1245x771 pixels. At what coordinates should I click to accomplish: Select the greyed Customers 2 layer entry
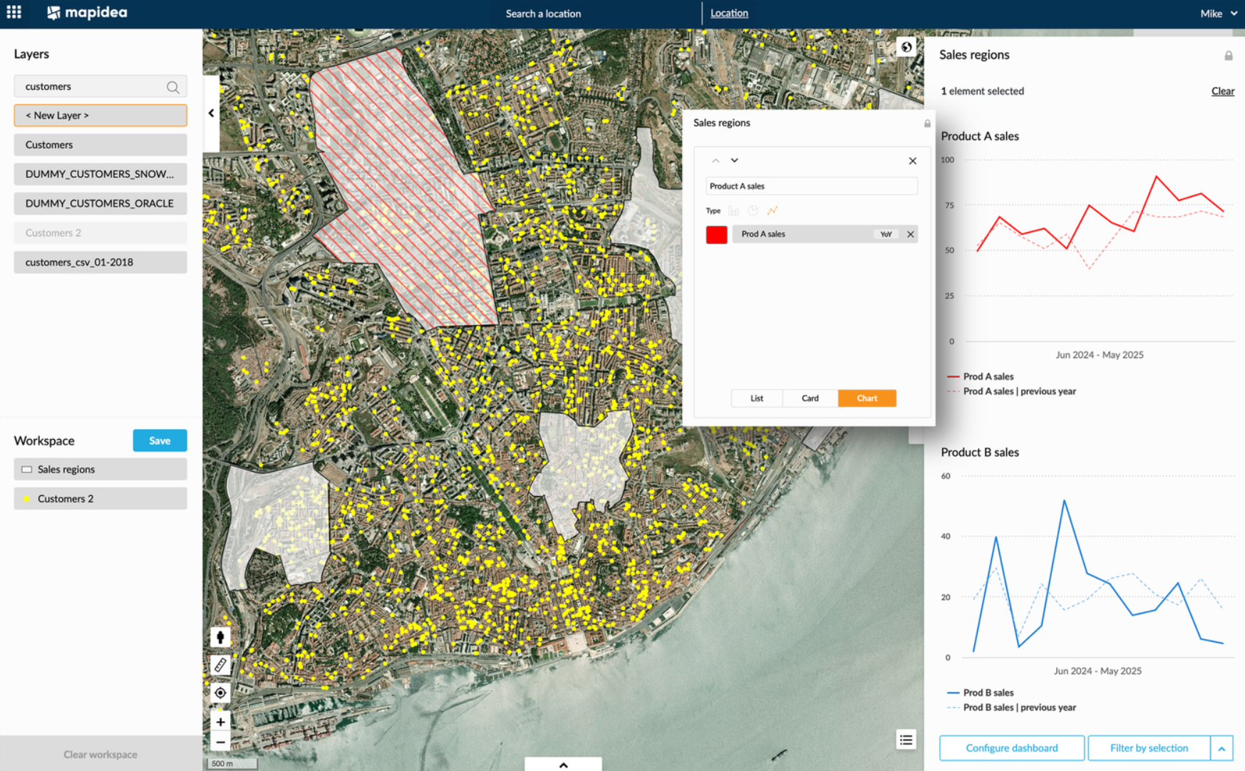(x=100, y=233)
